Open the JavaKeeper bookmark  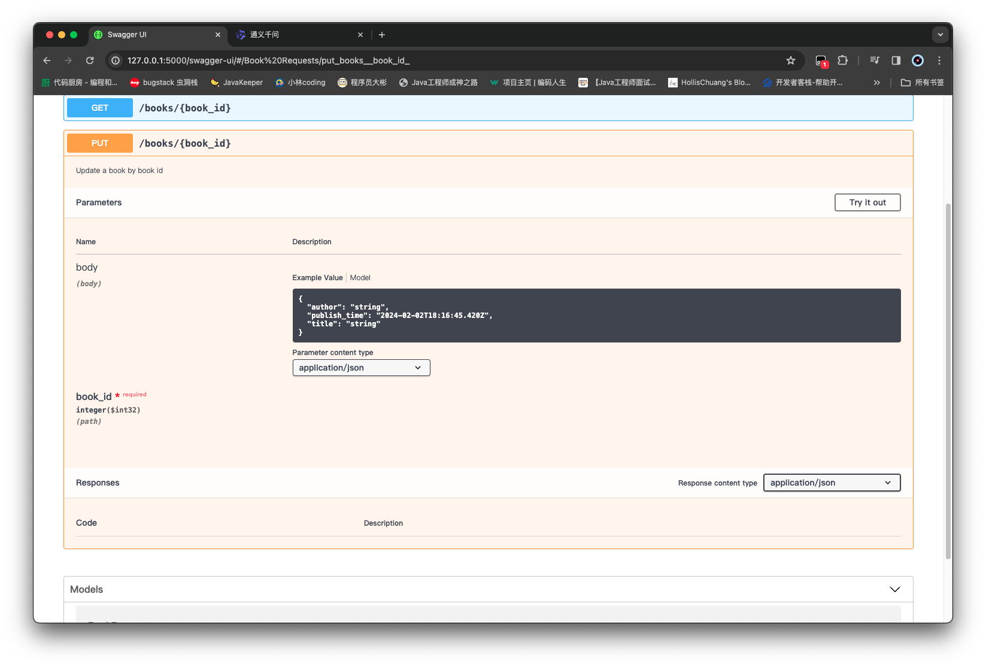236,83
